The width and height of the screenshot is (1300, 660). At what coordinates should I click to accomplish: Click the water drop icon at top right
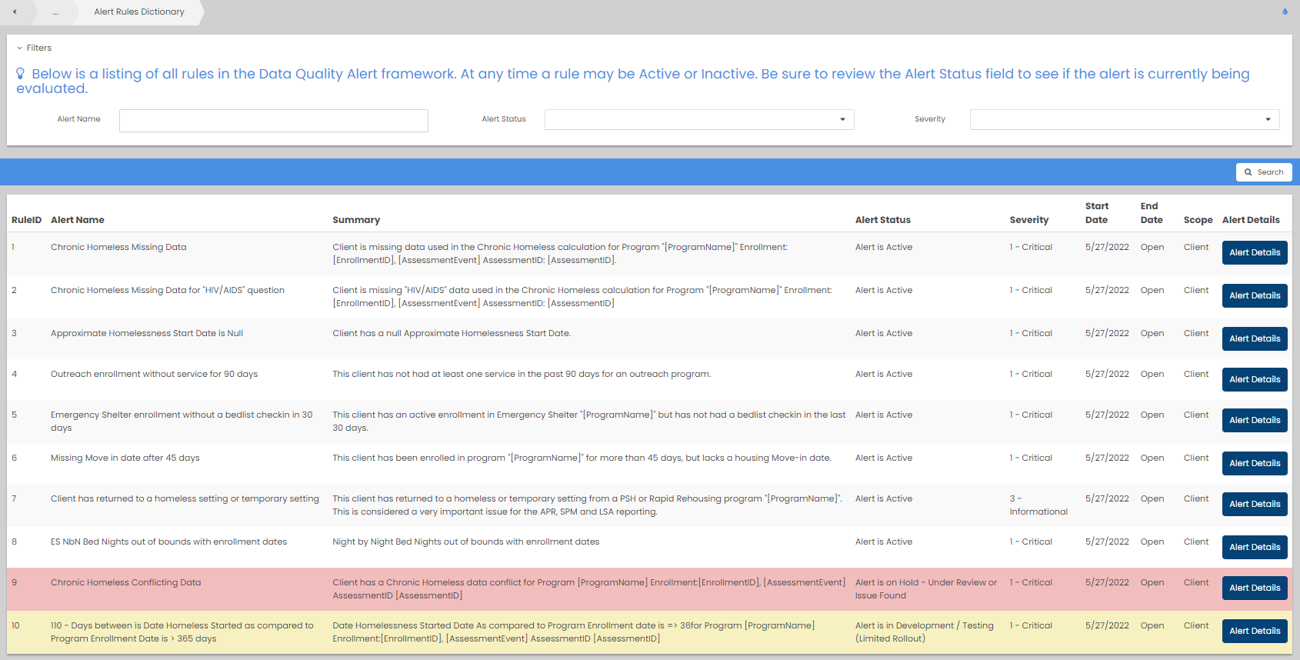tap(1285, 12)
